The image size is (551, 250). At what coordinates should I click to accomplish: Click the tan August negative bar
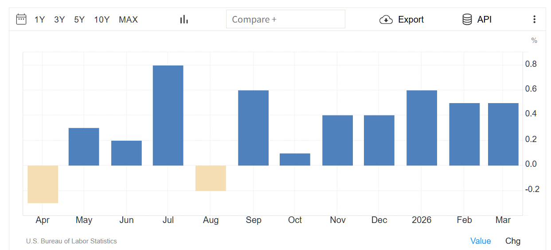click(x=211, y=178)
